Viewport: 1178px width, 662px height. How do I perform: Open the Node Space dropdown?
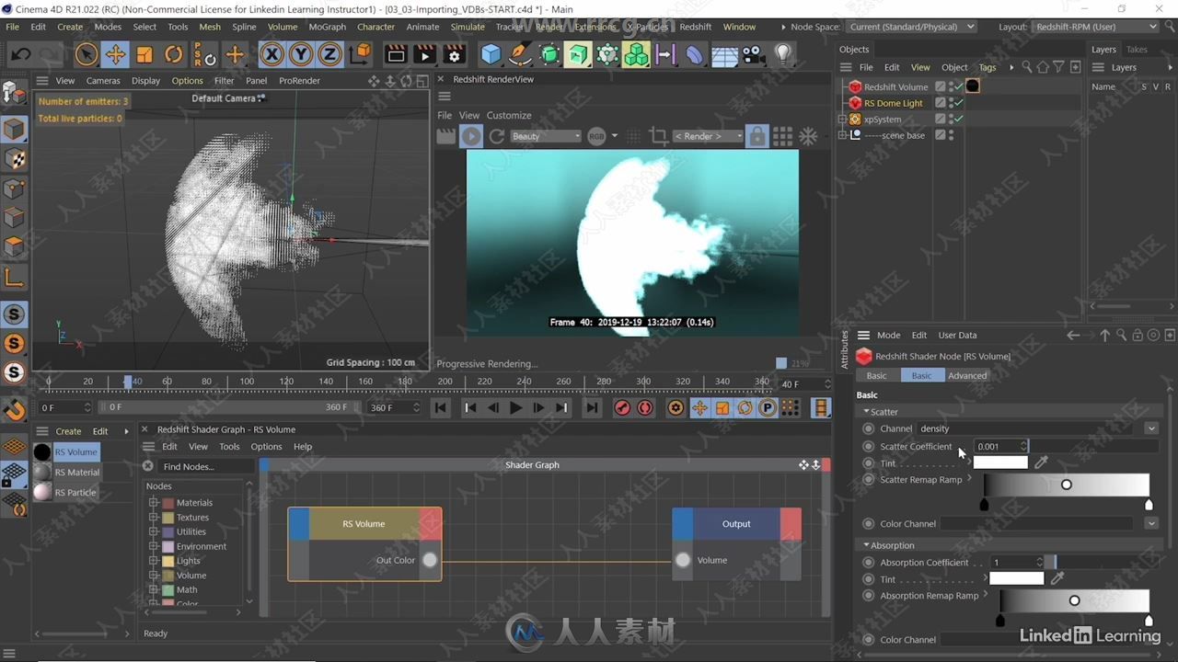pyautogui.click(x=911, y=27)
